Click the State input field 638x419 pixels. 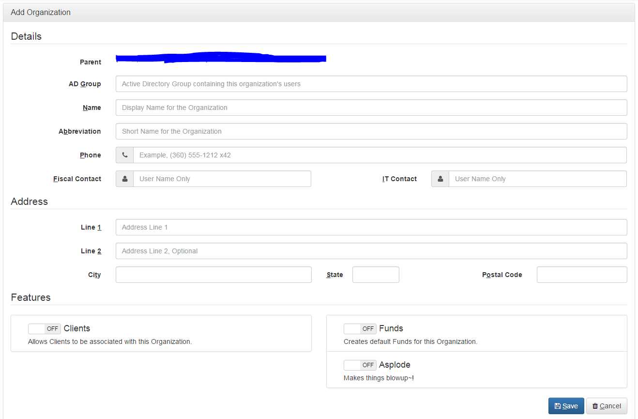[x=376, y=275]
